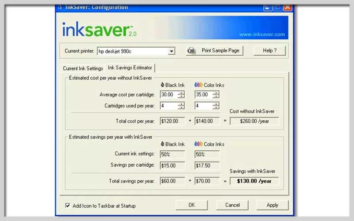Open the www.inksaver.com link
The height and width of the screenshot is (221, 354).
click(262, 34)
